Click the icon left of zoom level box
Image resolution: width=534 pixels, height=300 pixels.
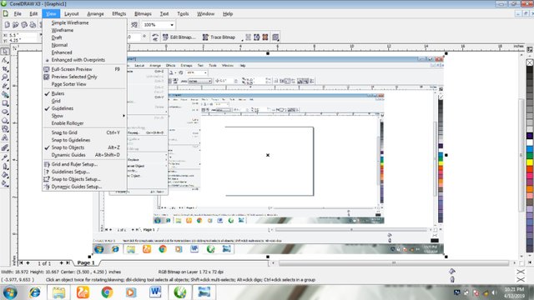click(134, 25)
